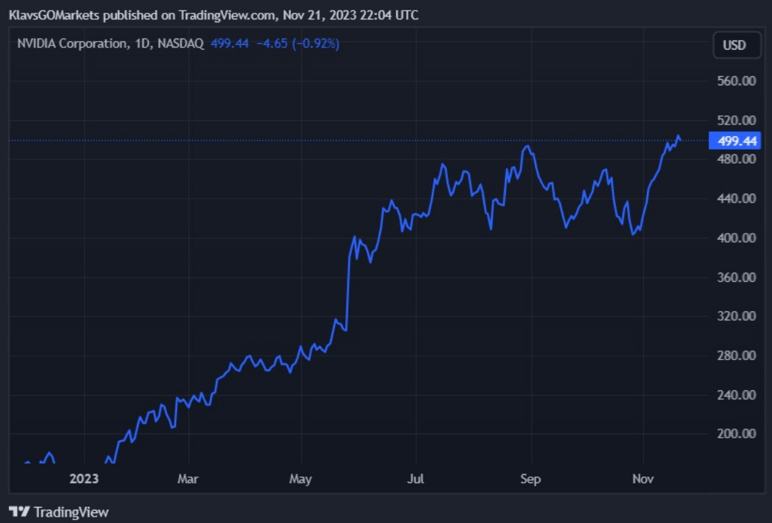
Task: Click the Nov time axis label
Action: pos(643,479)
